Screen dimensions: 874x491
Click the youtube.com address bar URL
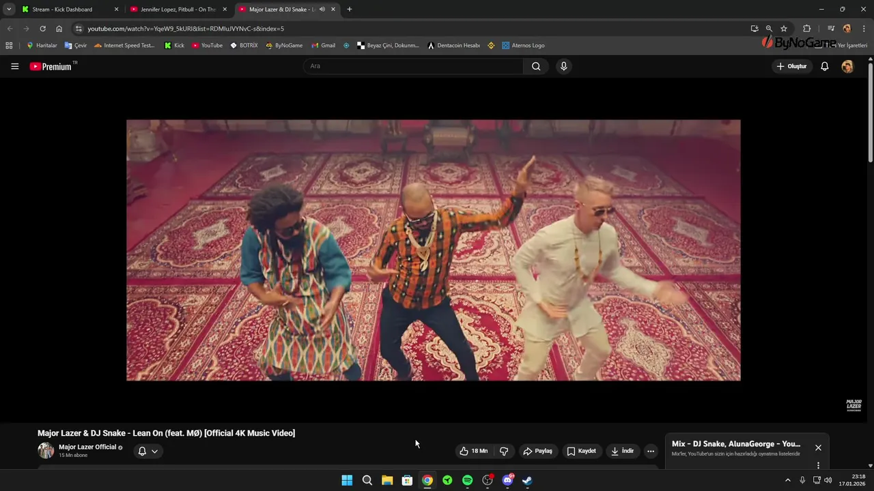tap(186, 29)
